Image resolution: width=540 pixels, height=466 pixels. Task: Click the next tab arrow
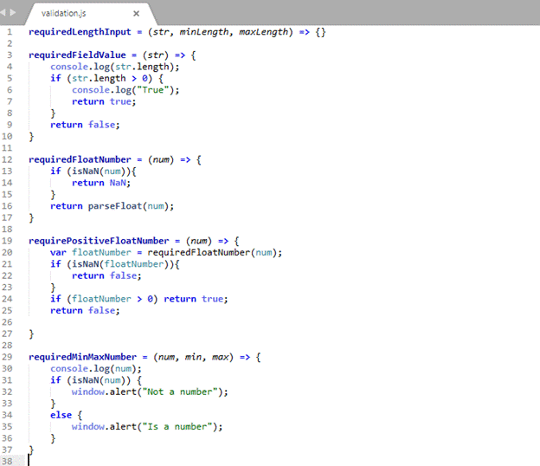pyautogui.click(x=13, y=12)
